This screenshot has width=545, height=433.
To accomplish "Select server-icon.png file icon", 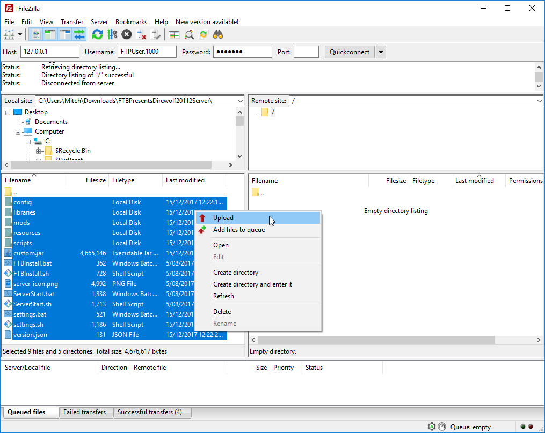I will pos(8,284).
